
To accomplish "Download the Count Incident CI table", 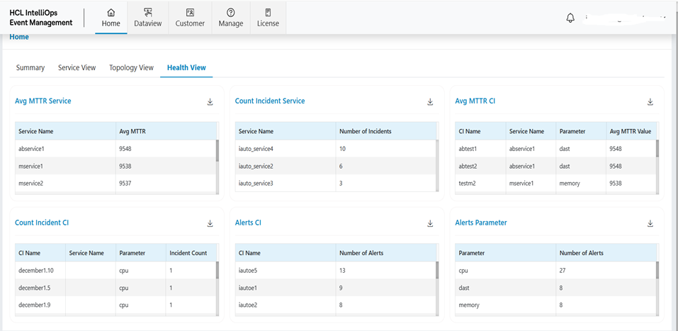I will pyautogui.click(x=210, y=223).
